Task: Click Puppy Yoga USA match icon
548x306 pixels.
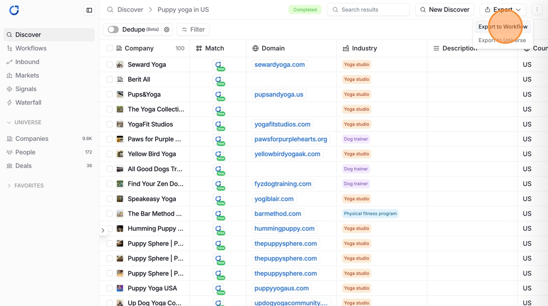Action: (x=219, y=288)
